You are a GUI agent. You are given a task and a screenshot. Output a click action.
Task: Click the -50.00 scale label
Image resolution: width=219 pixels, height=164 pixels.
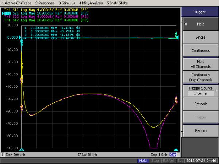point(12,99)
